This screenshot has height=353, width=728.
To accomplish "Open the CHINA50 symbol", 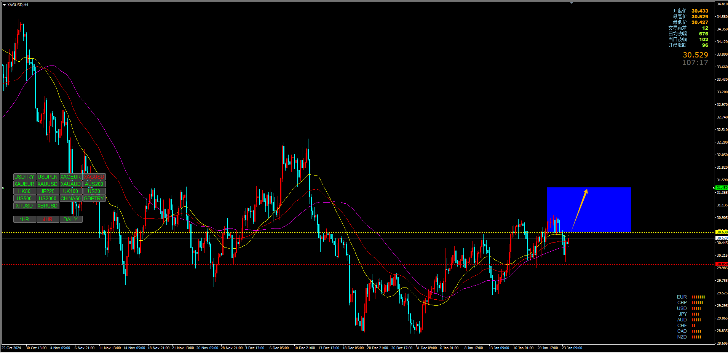I will pos(71,198).
